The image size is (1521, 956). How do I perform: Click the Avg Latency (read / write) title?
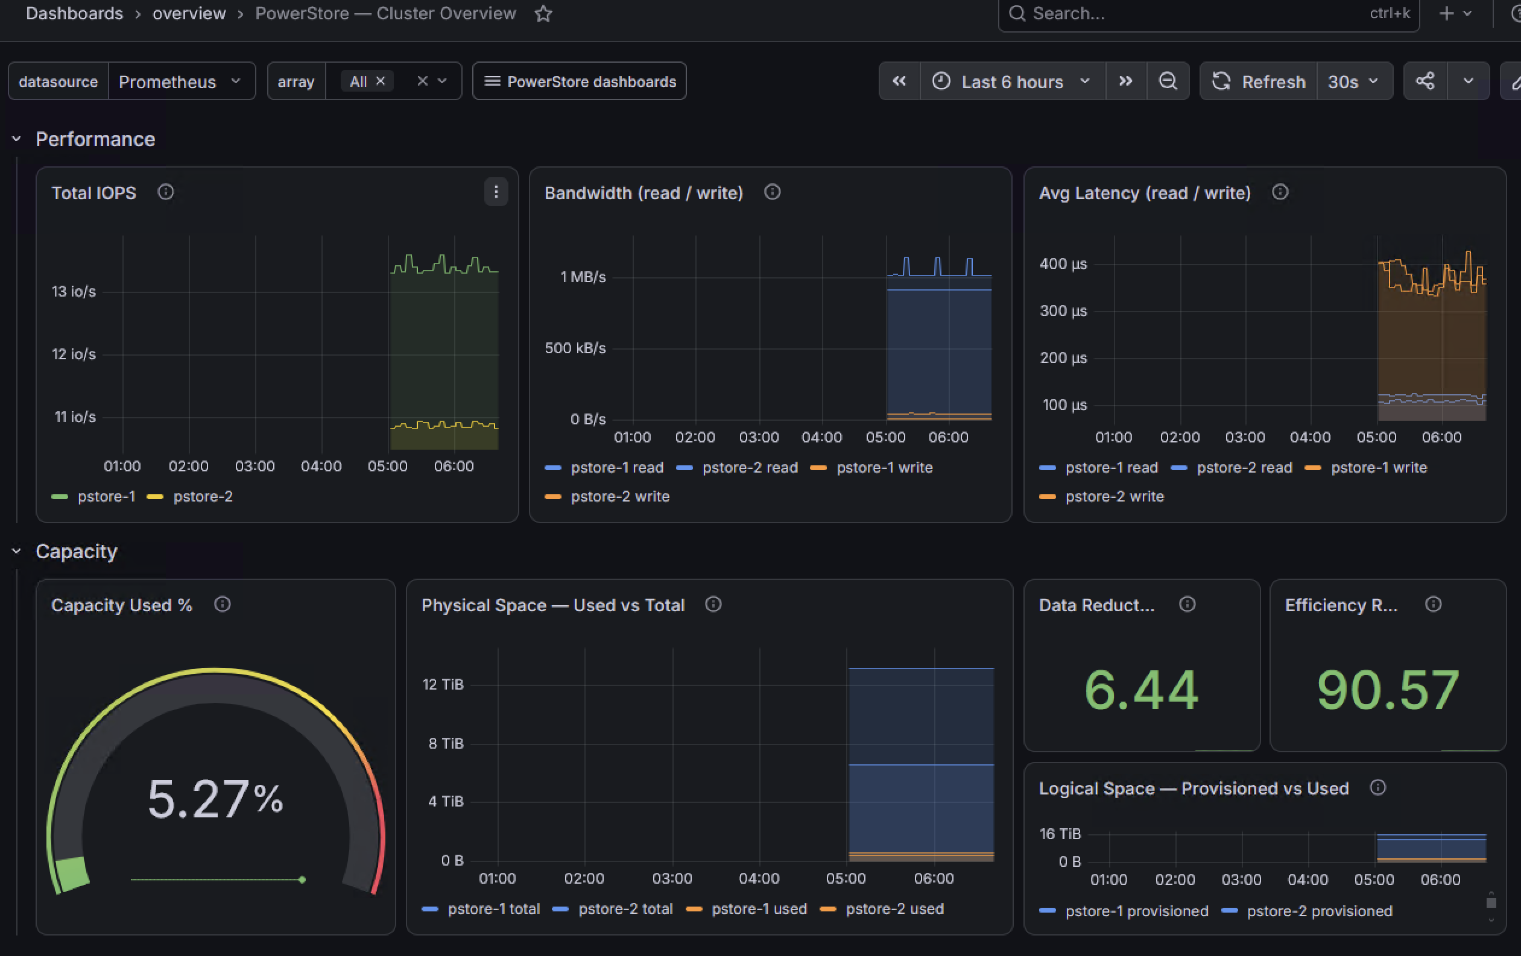pyautogui.click(x=1145, y=193)
